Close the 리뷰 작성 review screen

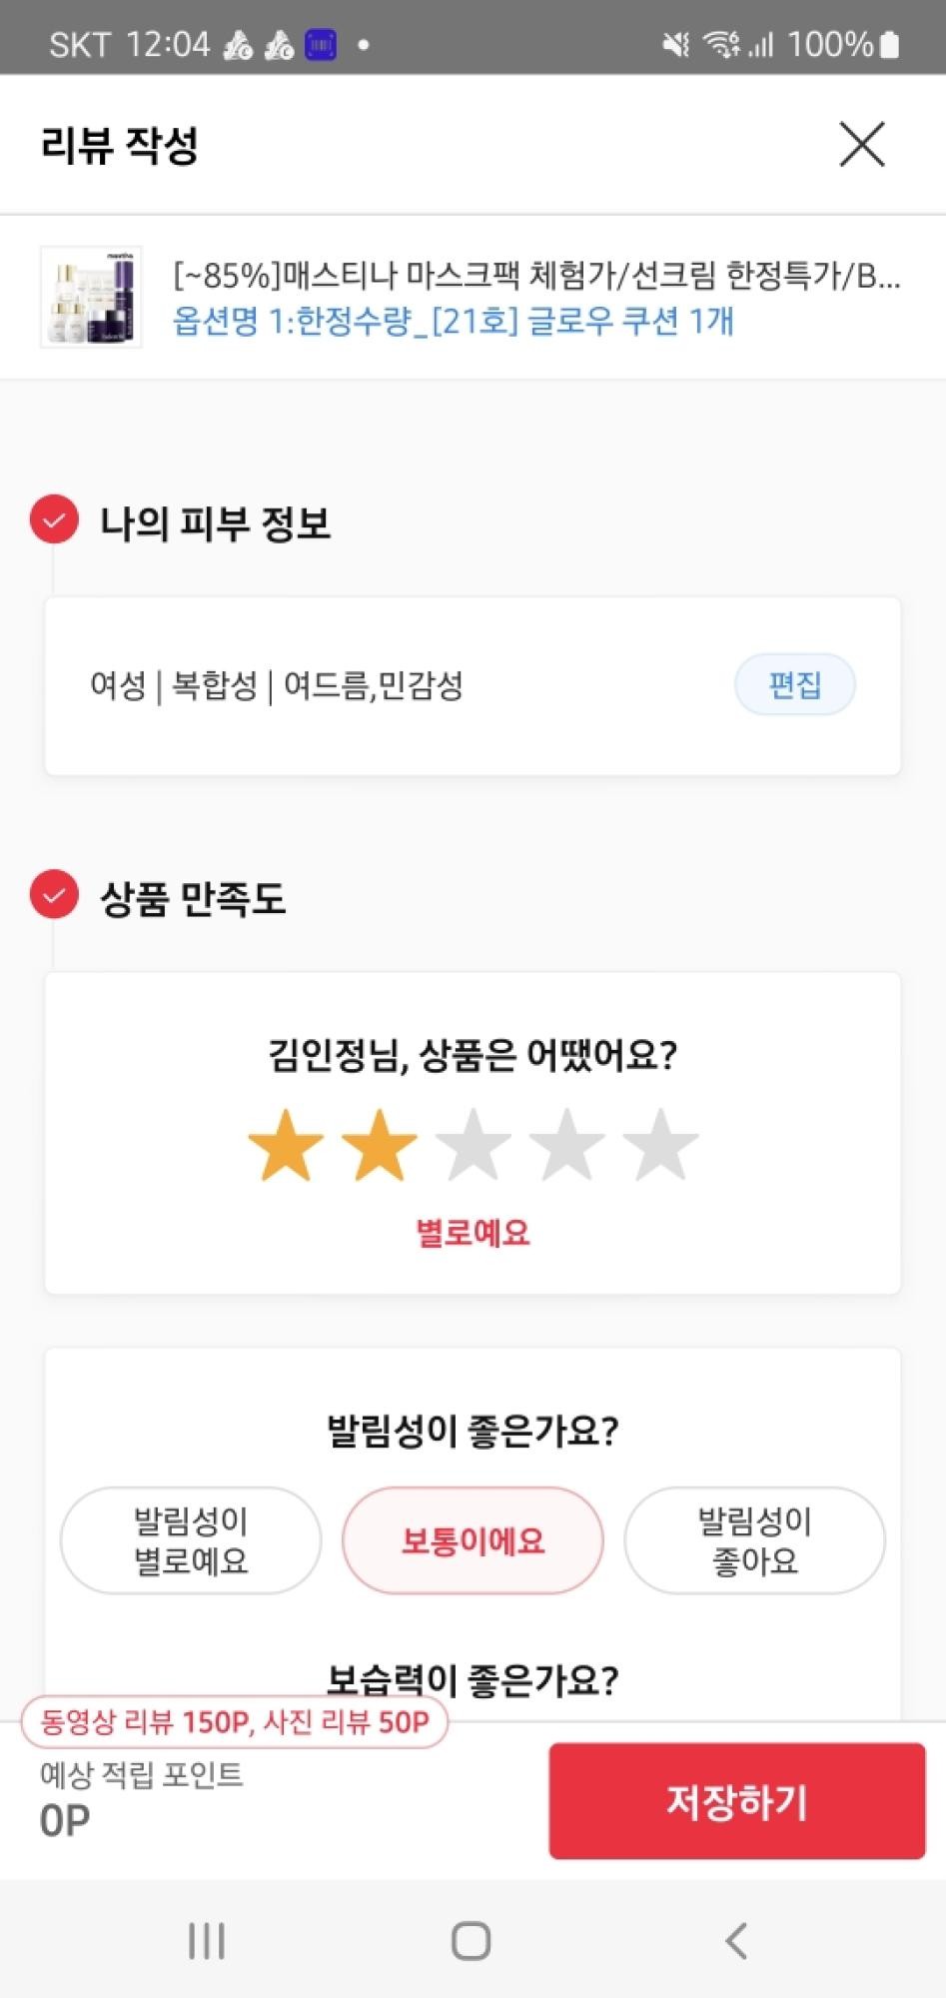point(861,145)
